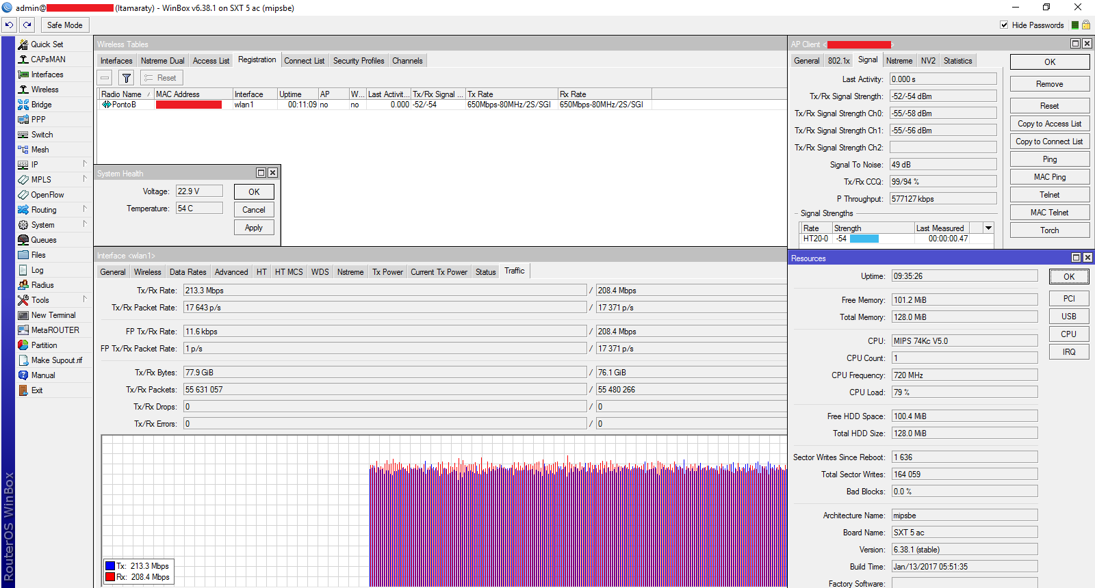Open the Tx Power tab of wlan1

[387, 272]
